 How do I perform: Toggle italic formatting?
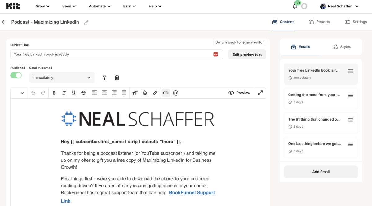tap(64, 93)
